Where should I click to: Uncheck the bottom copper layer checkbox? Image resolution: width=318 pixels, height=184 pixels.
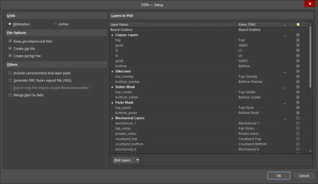click(x=298, y=66)
